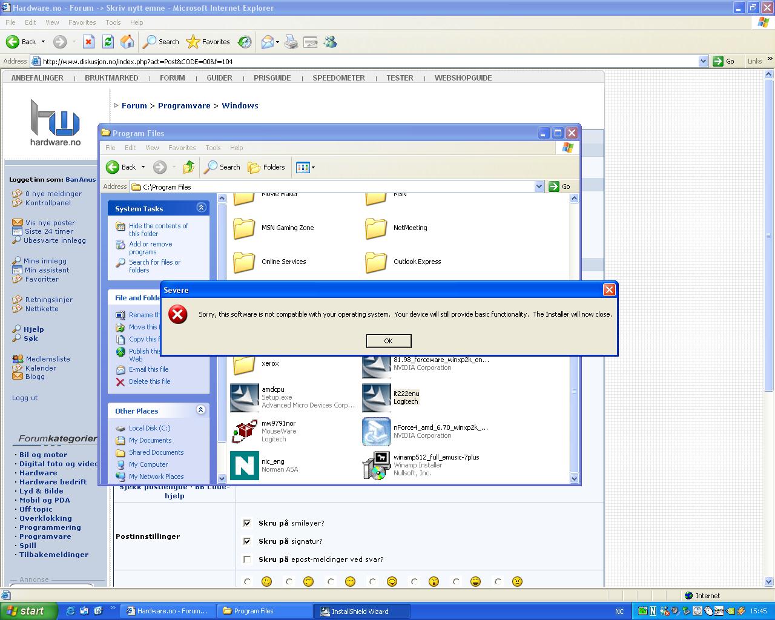Viewport: 775px width, 620px height.
Task: Click the IE Refresh toolbar icon
Action: 108,42
